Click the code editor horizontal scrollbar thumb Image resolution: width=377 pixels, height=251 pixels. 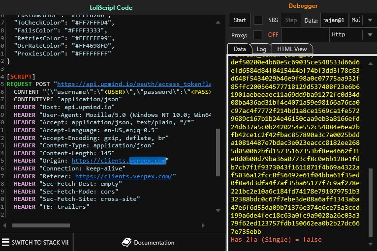coord(41,225)
